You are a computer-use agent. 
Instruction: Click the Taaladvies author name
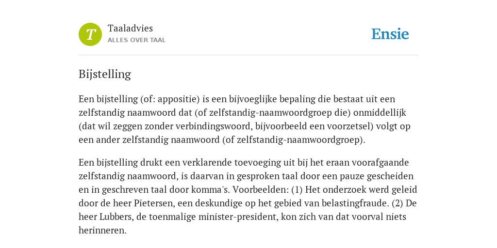[x=130, y=28]
